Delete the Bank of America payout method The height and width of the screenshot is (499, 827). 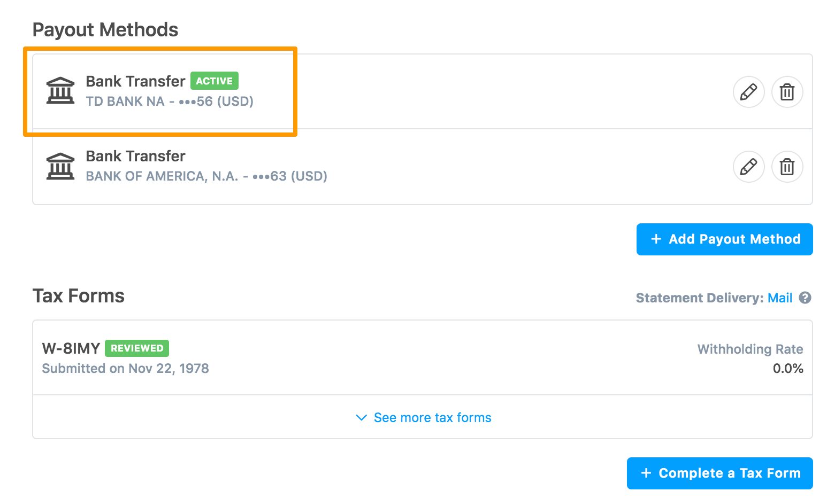point(787,167)
